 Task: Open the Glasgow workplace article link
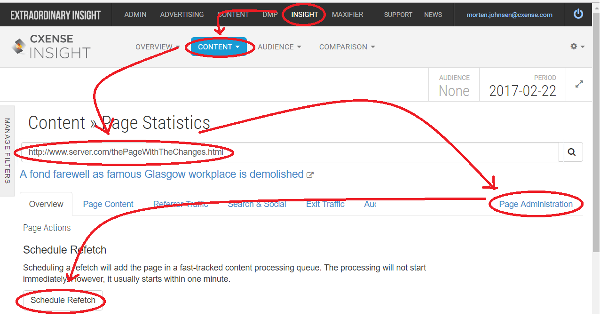pos(162,174)
